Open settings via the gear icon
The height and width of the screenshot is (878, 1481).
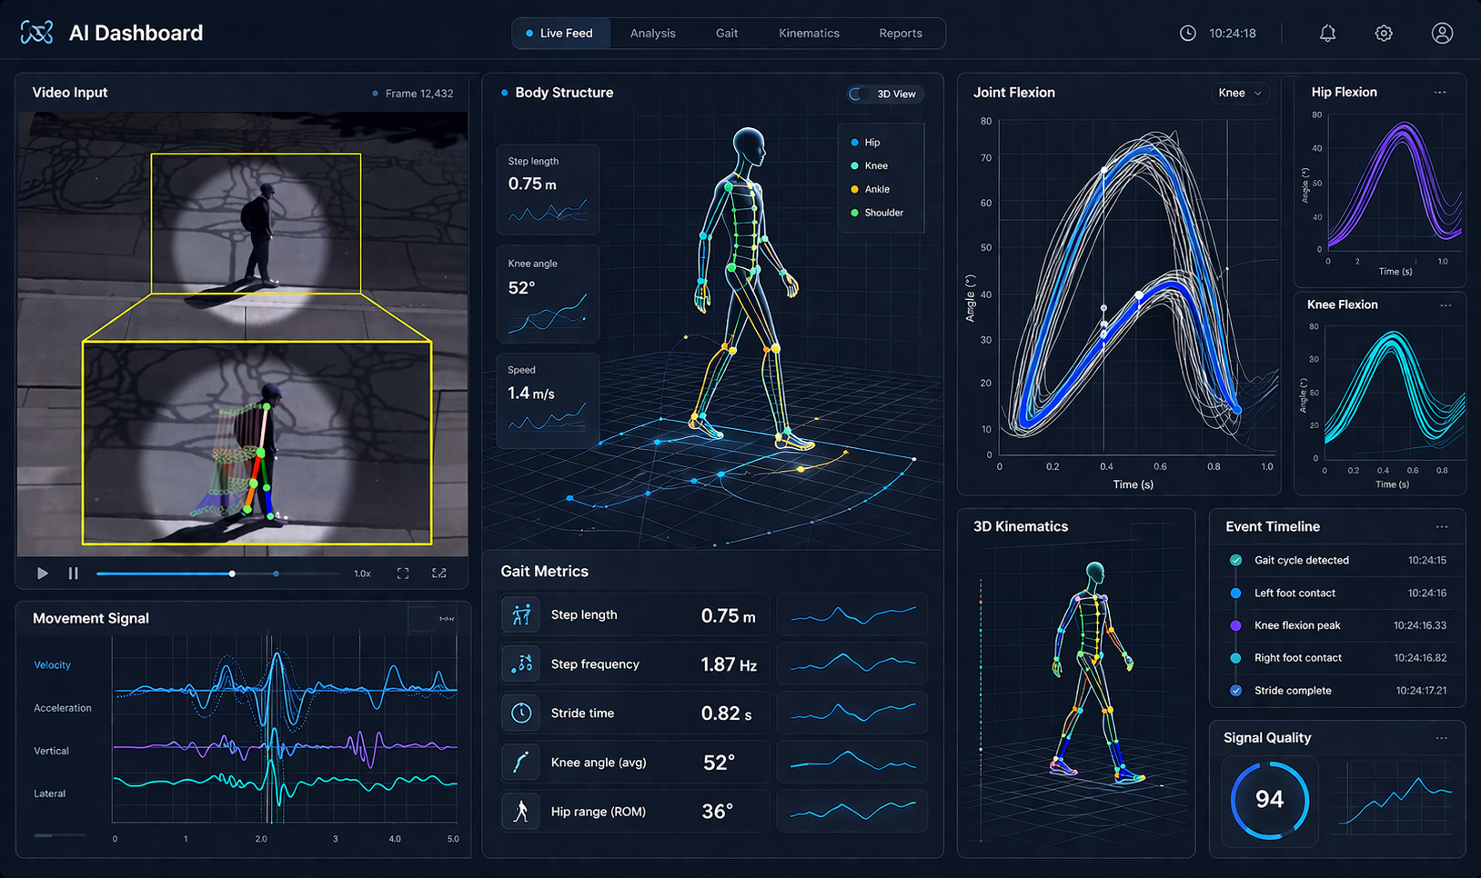pyautogui.click(x=1384, y=34)
